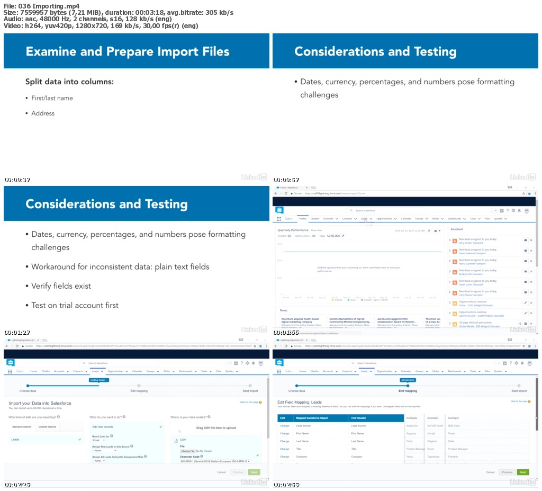Switch to the 'Custom objects' tab
Viewport: 542px width, 491px height.
[x=47, y=426]
